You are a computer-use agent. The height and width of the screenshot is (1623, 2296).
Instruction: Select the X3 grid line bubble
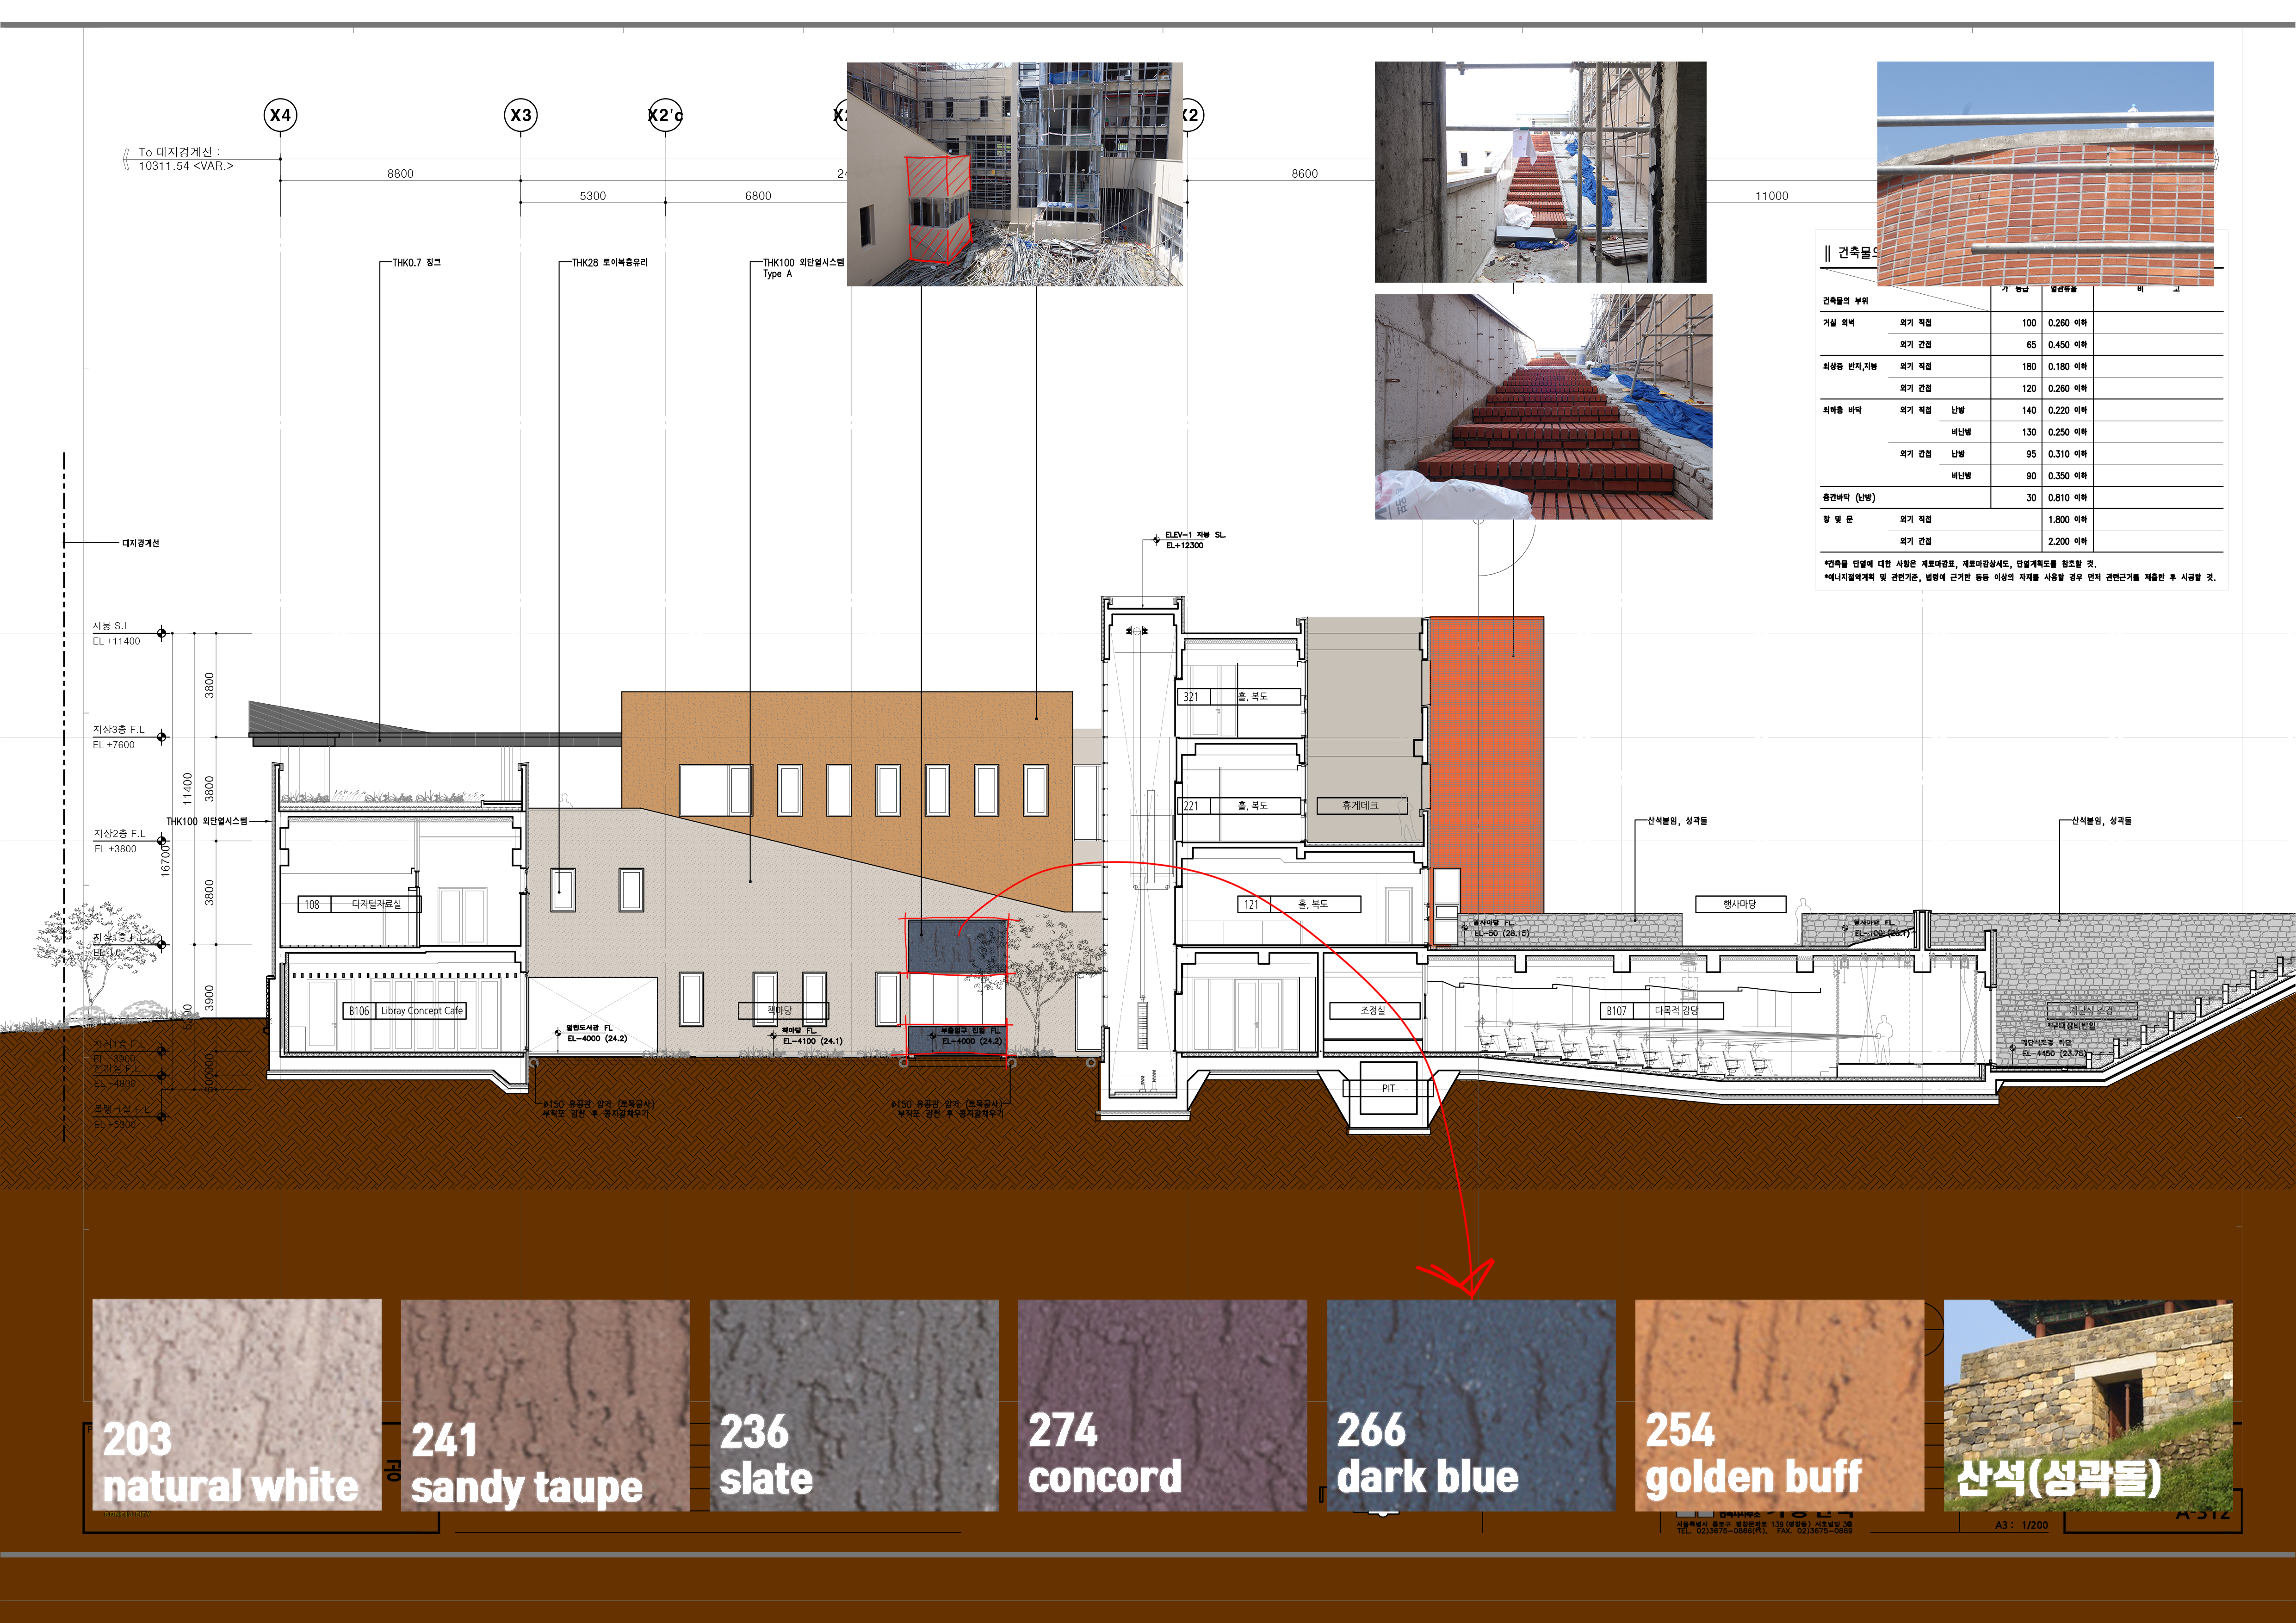520,115
